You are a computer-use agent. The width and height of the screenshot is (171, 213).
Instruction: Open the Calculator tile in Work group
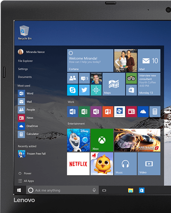click(x=155, y=112)
